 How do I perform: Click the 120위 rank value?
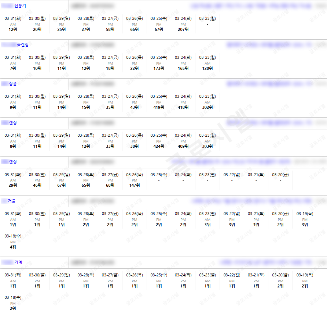(x=207, y=68)
